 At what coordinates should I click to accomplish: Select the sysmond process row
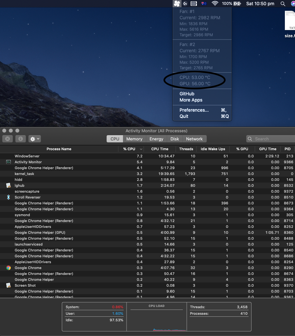point(147,215)
